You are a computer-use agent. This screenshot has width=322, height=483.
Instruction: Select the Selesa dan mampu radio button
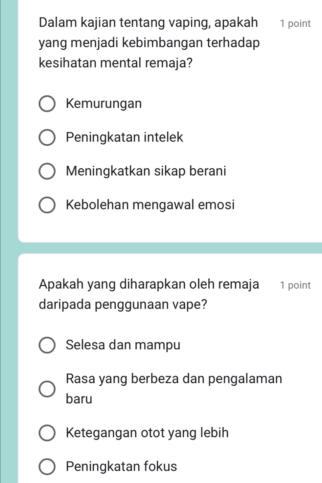[47, 345]
